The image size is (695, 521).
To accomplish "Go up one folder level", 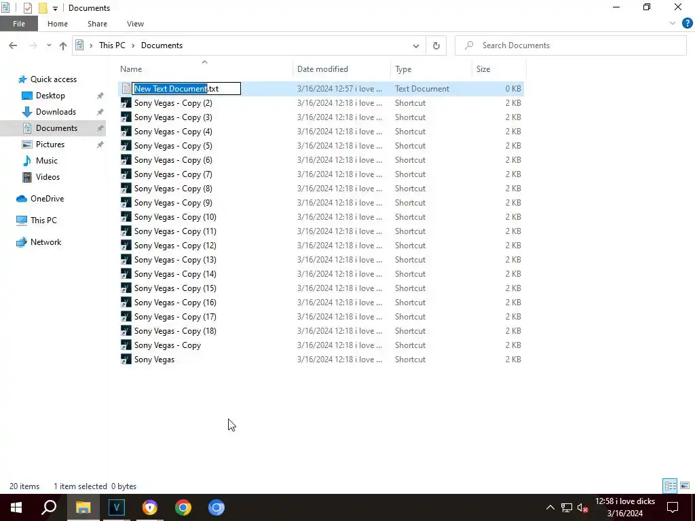I will pos(63,45).
